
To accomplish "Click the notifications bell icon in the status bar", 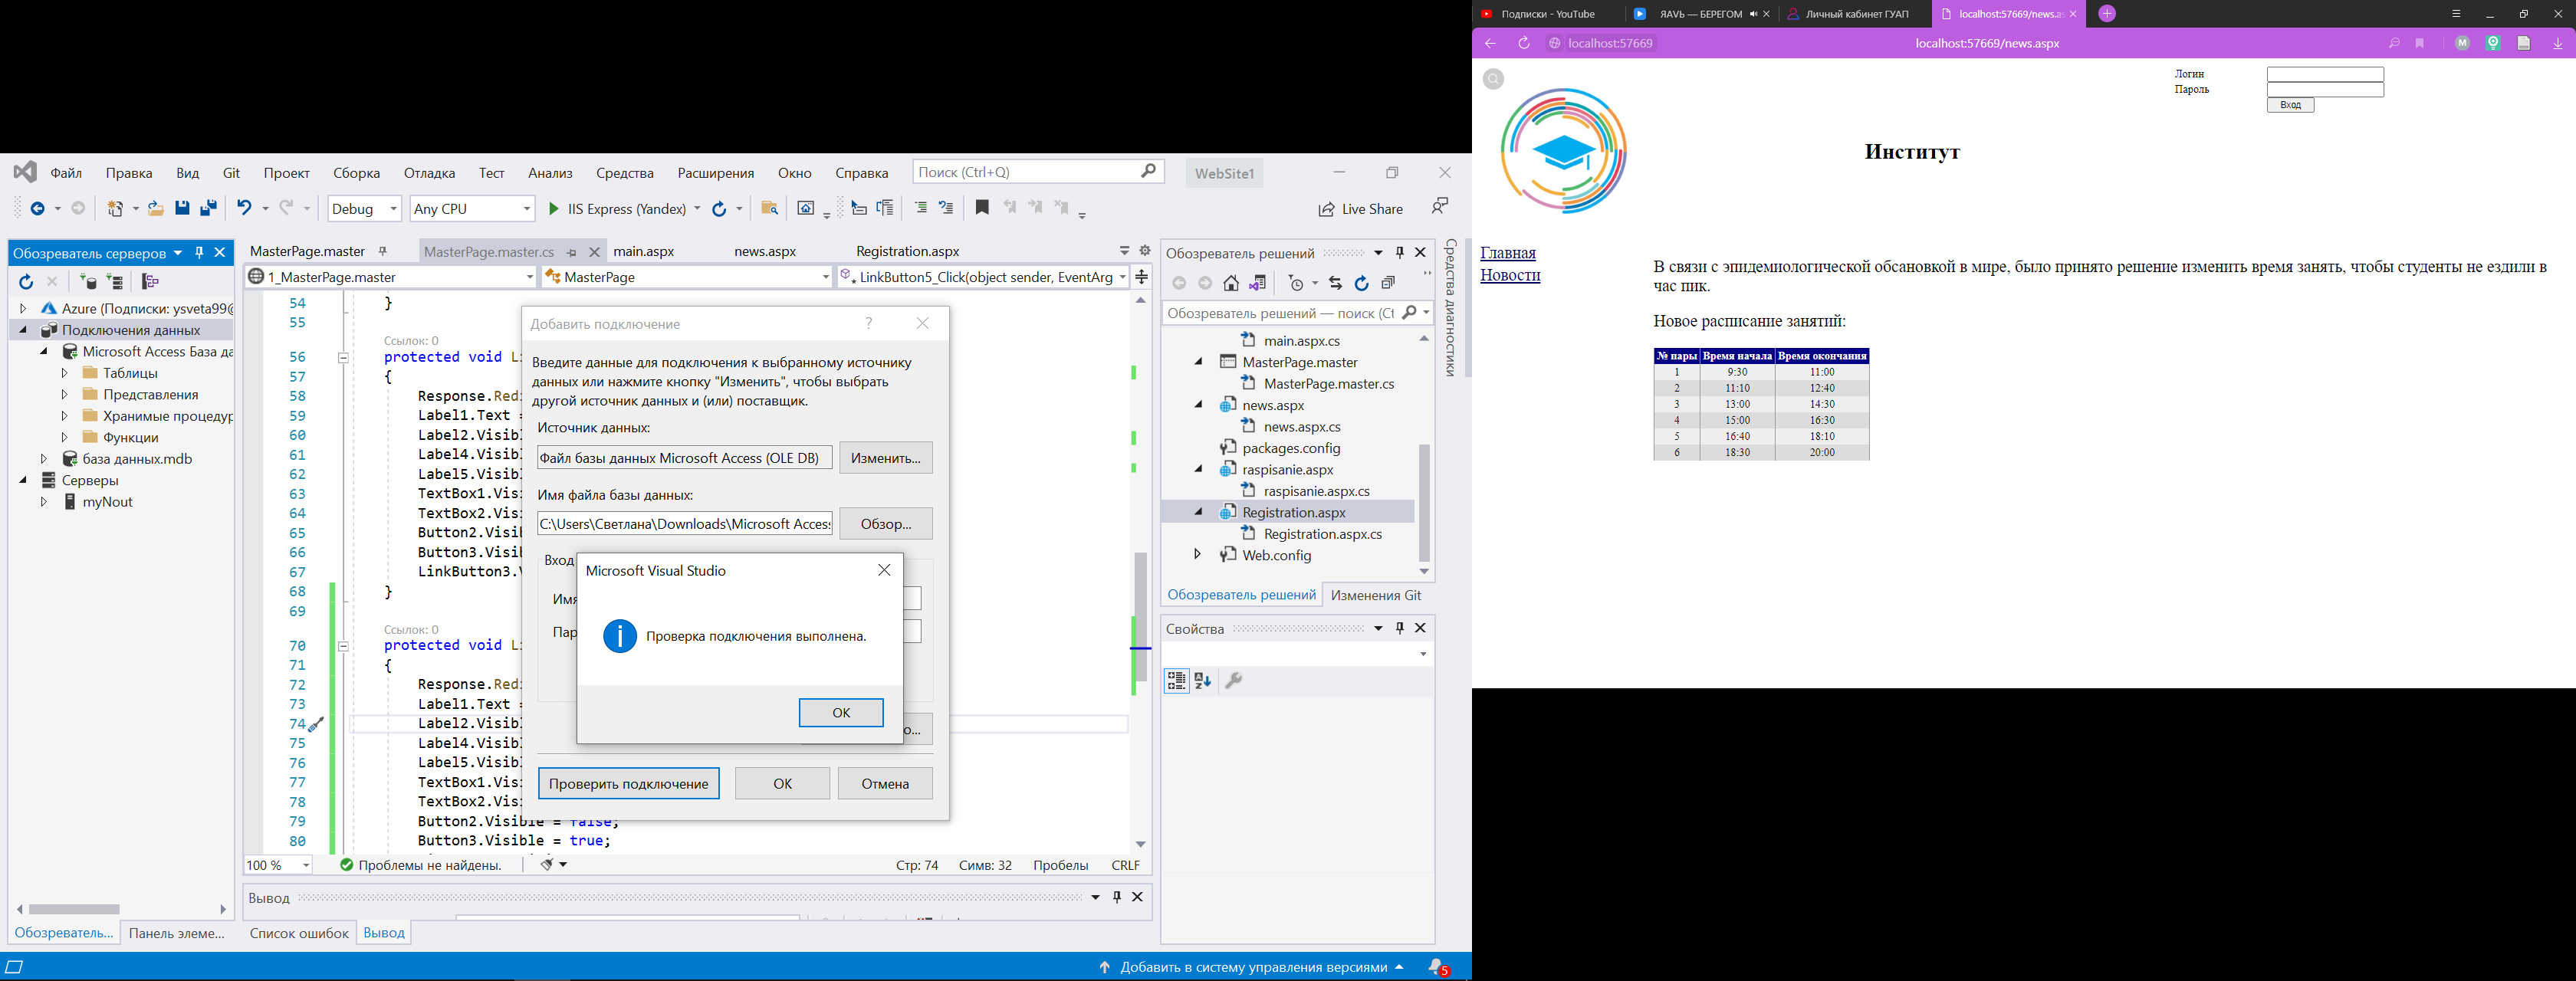I will 1438,967.
